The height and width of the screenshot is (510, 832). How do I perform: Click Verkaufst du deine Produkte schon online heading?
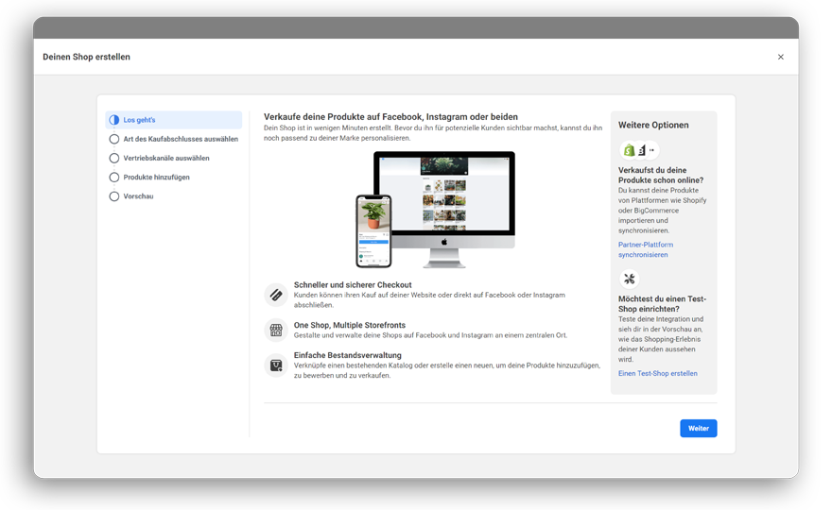click(661, 175)
